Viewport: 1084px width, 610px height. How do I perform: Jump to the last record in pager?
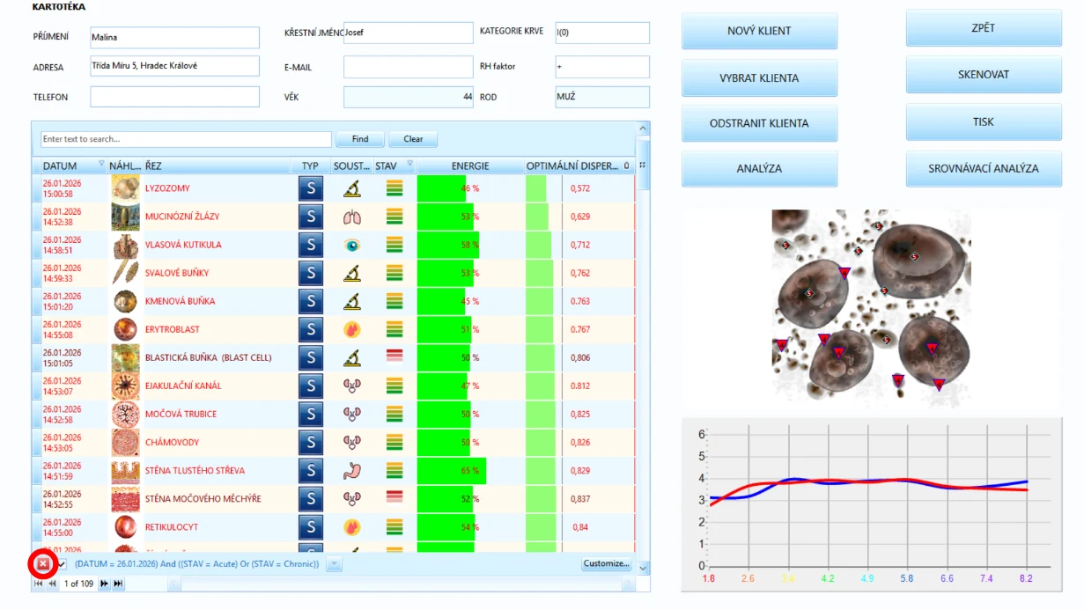click(x=118, y=584)
